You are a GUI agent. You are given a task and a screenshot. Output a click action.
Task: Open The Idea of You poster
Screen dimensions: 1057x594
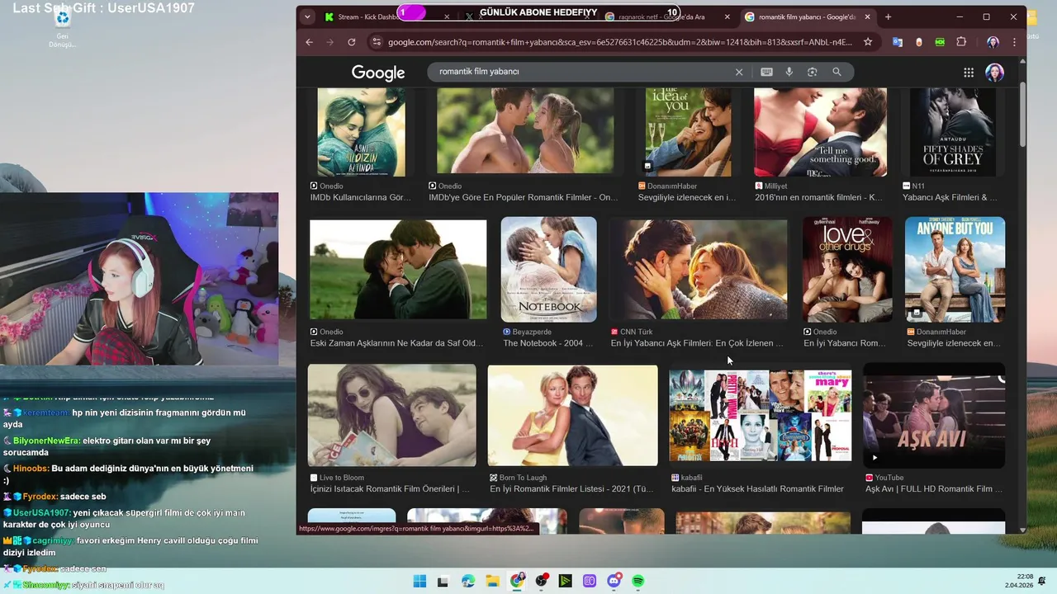(x=689, y=132)
